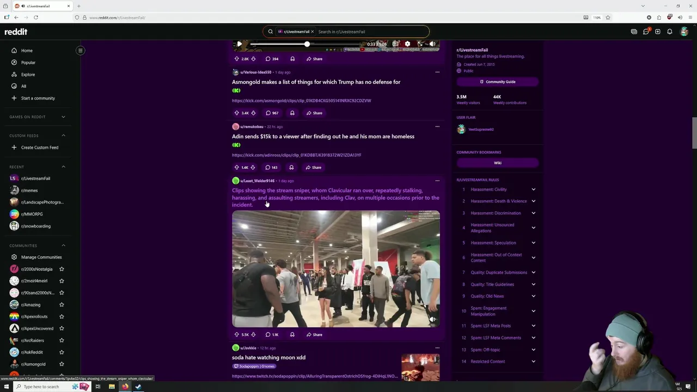Image resolution: width=697 pixels, height=392 pixels.
Task: Open the Adin kick.com clip link
Action: (x=297, y=155)
